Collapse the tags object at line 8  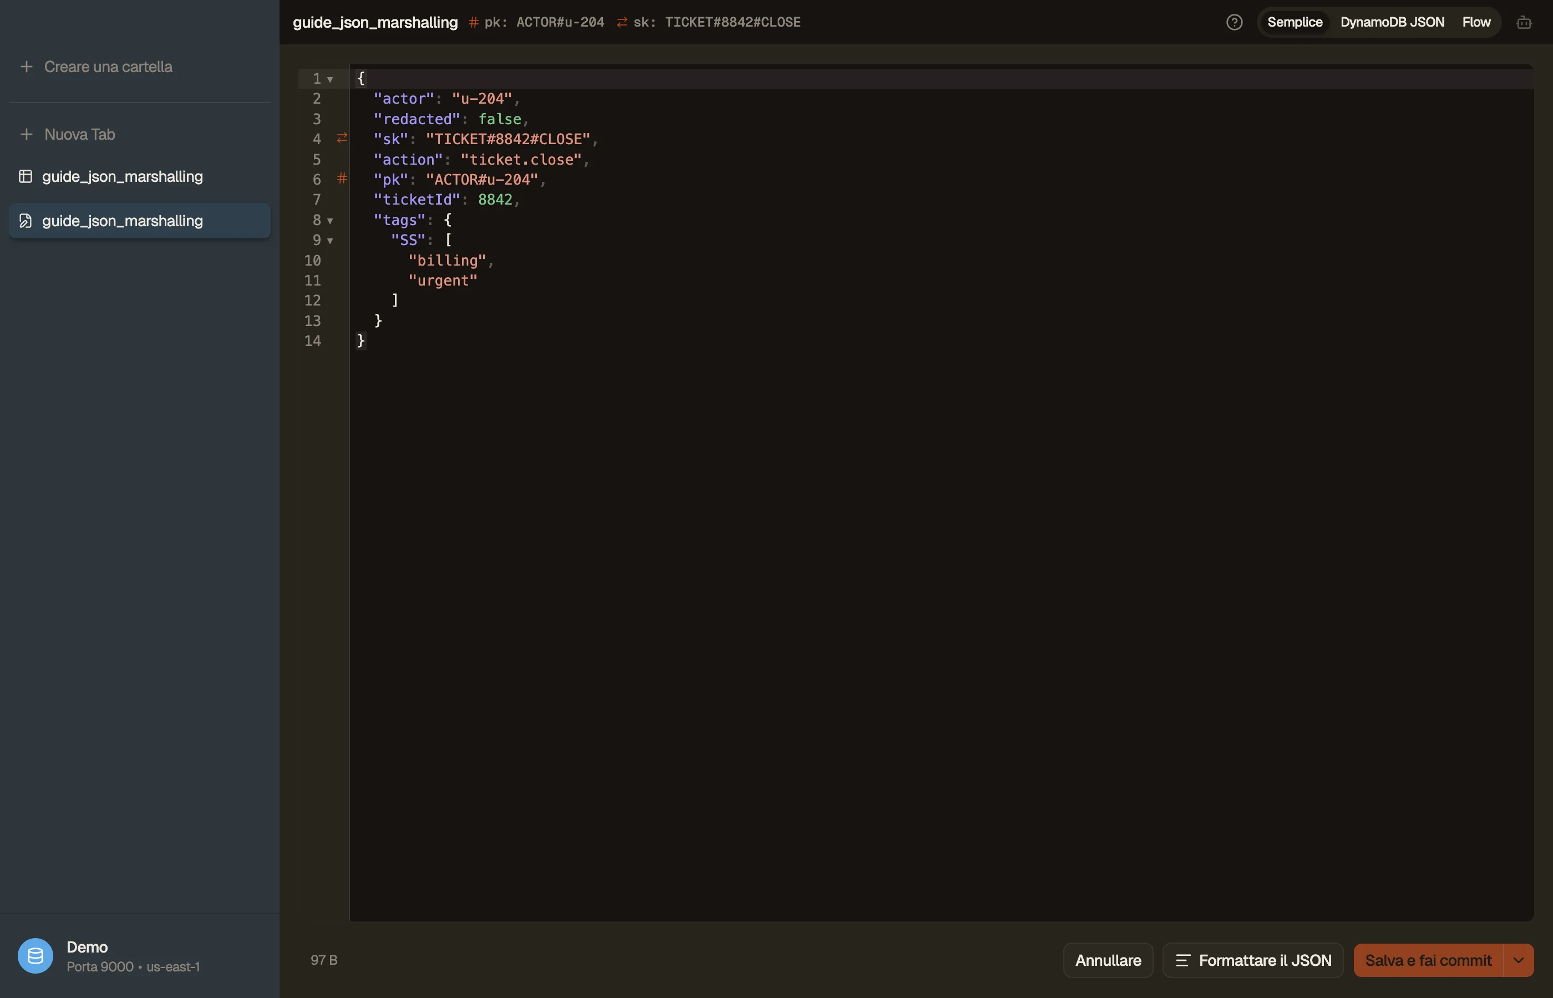click(x=330, y=221)
